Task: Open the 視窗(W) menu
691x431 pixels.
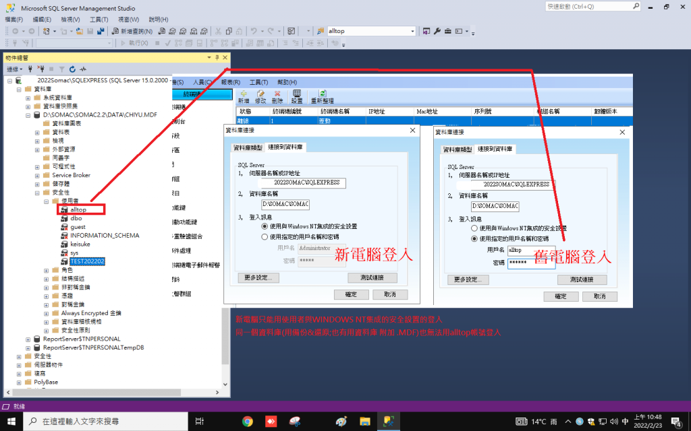Action: [128, 20]
